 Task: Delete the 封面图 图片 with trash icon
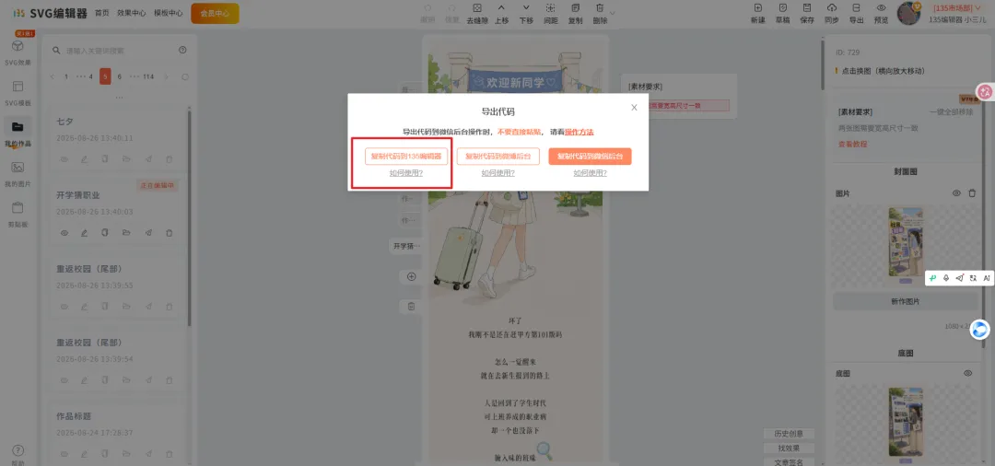click(x=972, y=192)
